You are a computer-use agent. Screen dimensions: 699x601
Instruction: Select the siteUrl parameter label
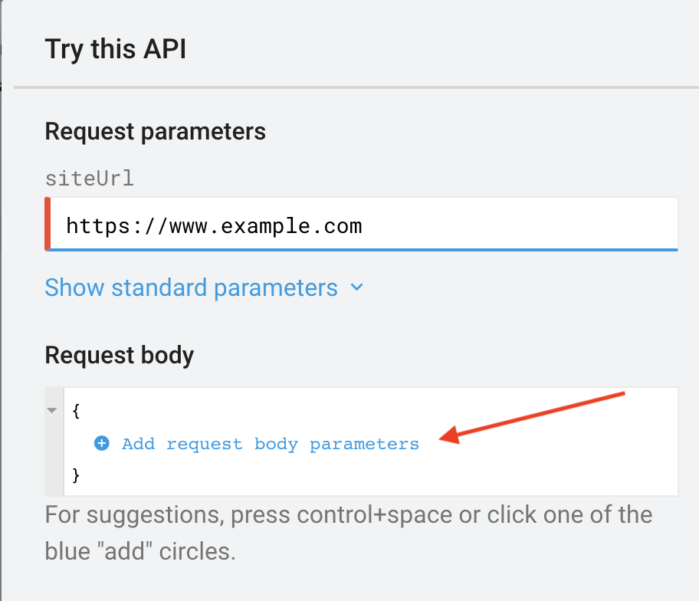point(89,179)
